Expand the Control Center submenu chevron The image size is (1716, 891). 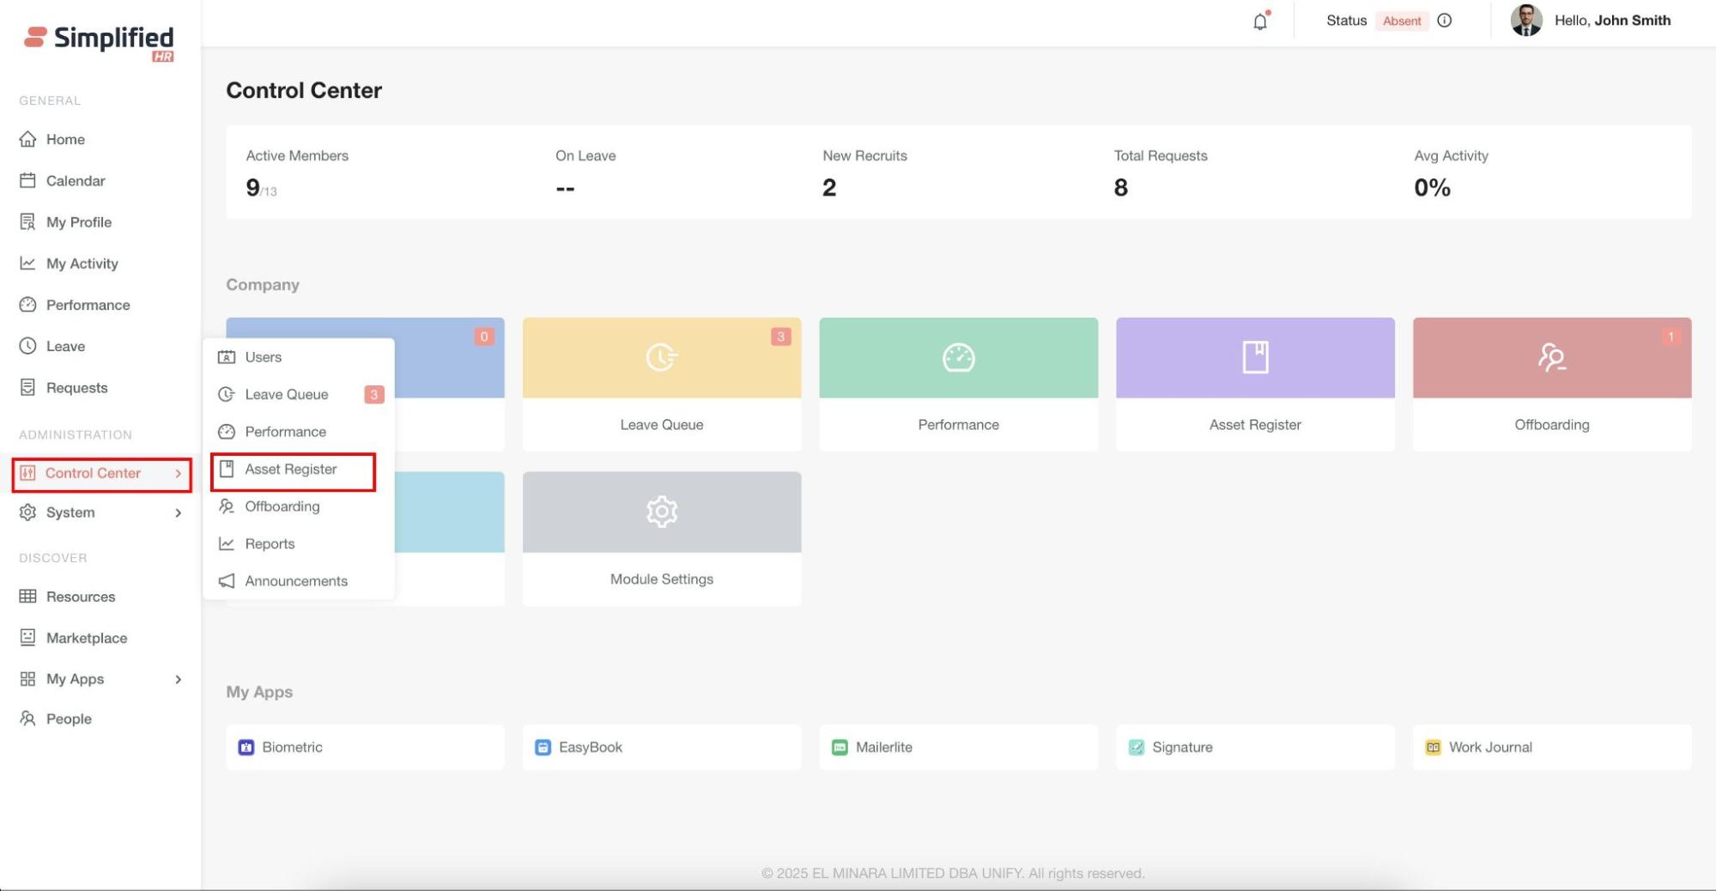(x=179, y=474)
